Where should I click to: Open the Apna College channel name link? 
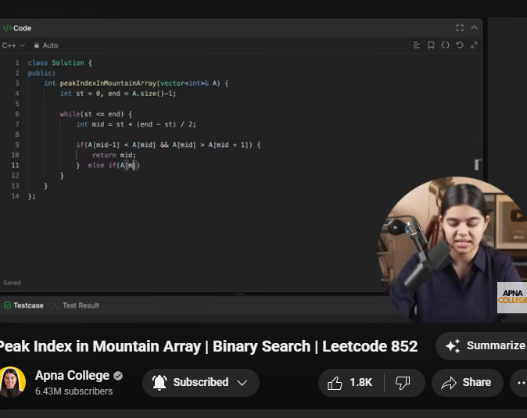coord(72,375)
